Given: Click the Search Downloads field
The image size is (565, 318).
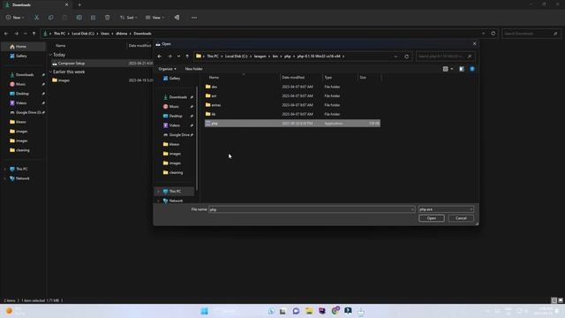Looking at the screenshot, I should point(531,34).
